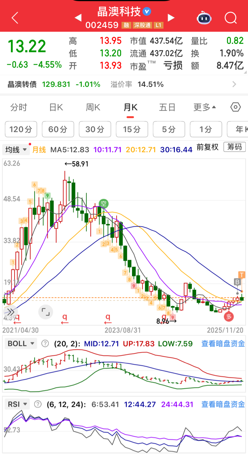Tap the 月线 label next to 均线
Screen dimensions: 248x454
pos(39,150)
